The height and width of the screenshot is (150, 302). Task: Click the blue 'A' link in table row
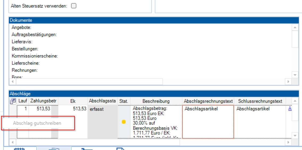pyautogui.click(x=290, y=109)
